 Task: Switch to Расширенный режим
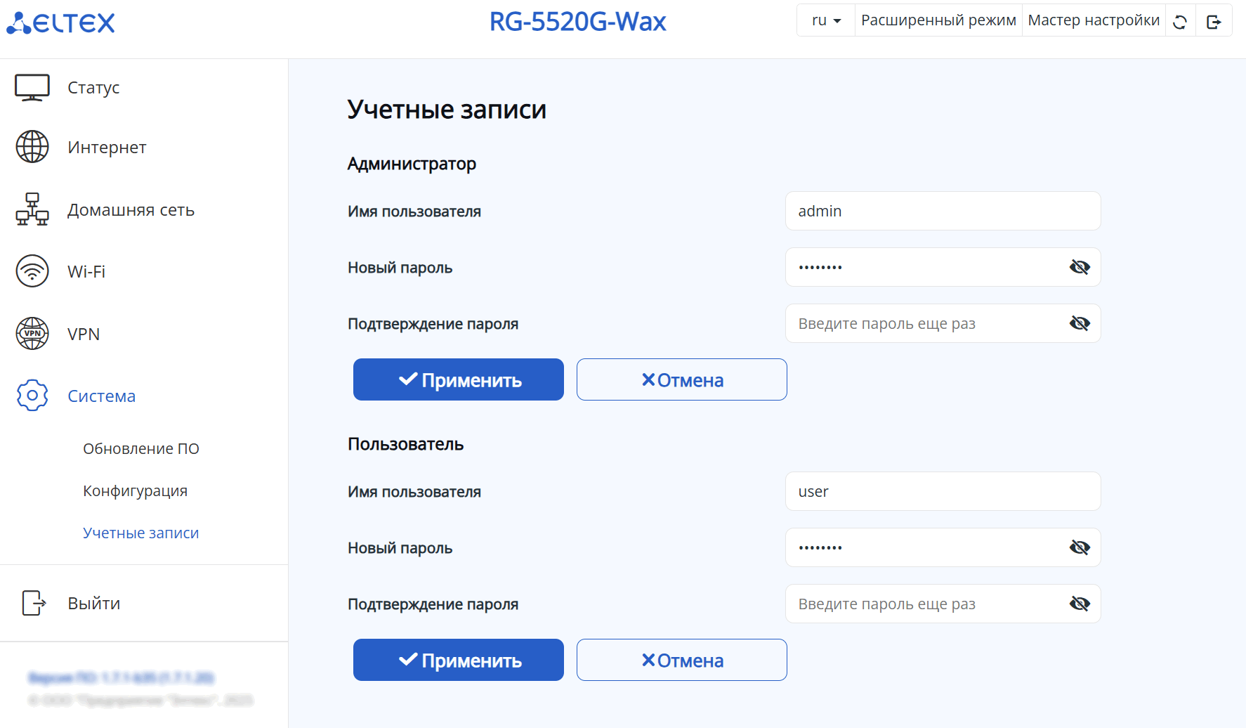[938, 20]
